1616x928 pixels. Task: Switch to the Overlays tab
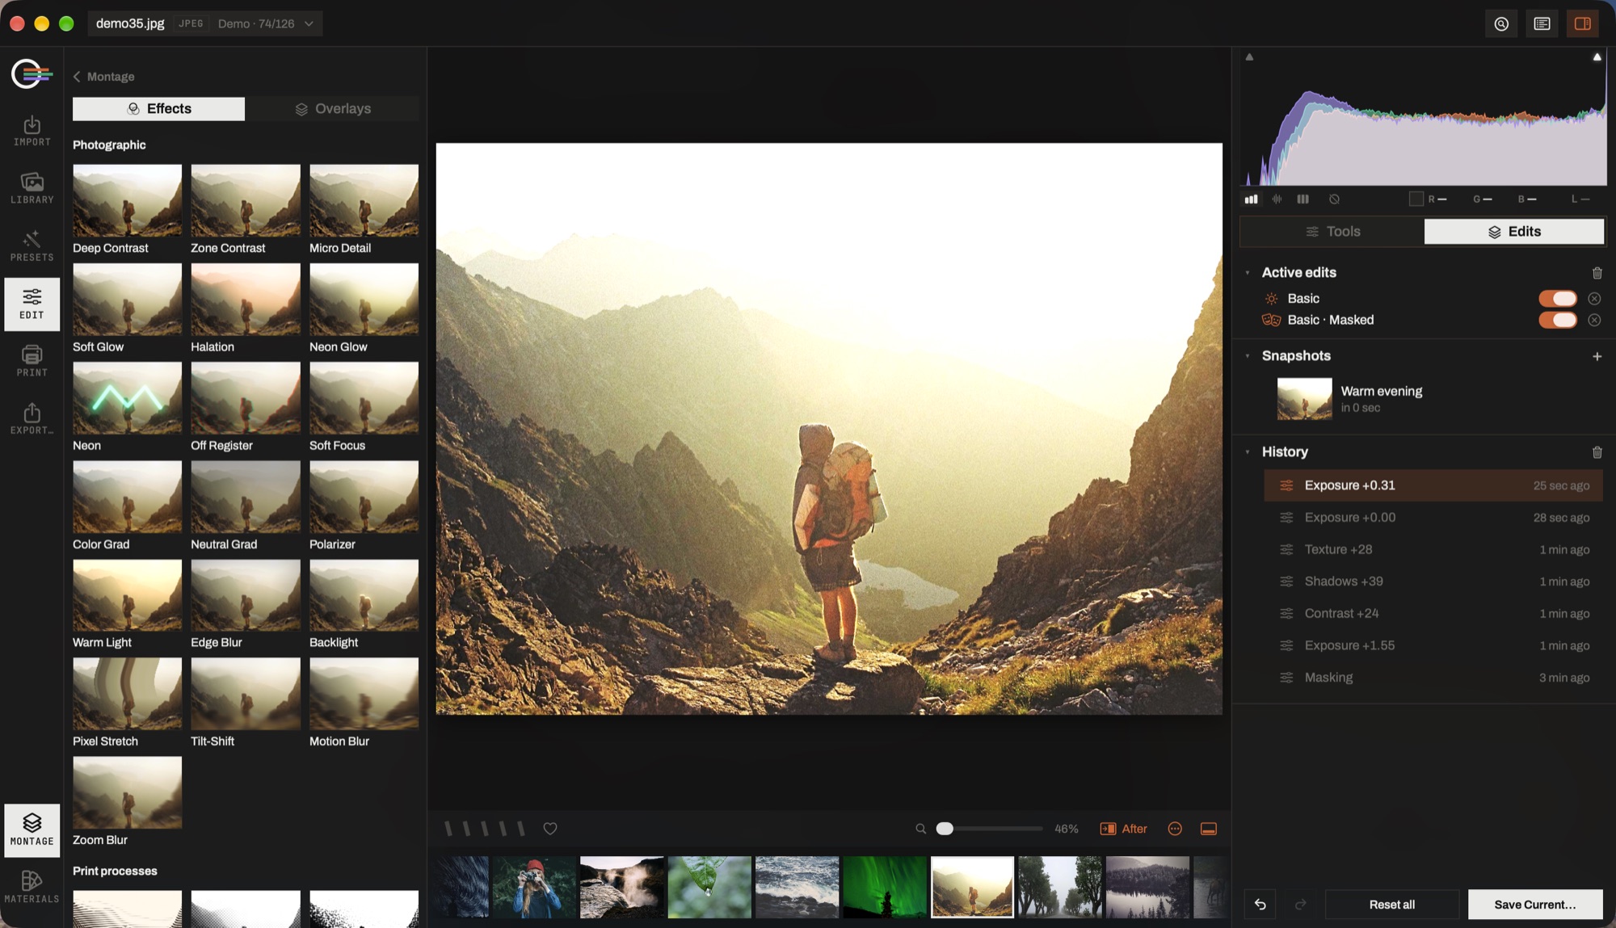(x=332, y=109)
